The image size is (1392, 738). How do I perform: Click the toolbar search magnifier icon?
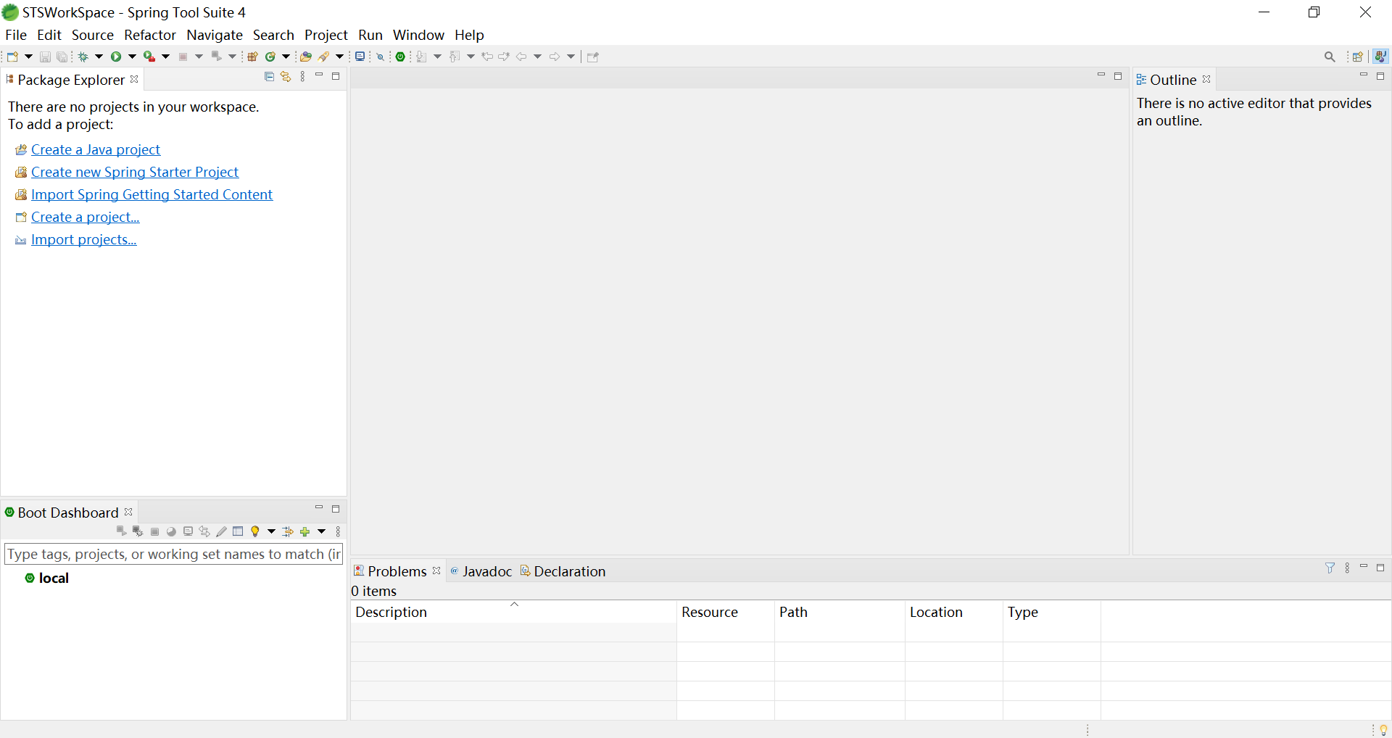(1329, 57)
